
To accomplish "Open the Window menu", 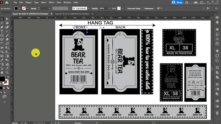I will coord(67,2).
